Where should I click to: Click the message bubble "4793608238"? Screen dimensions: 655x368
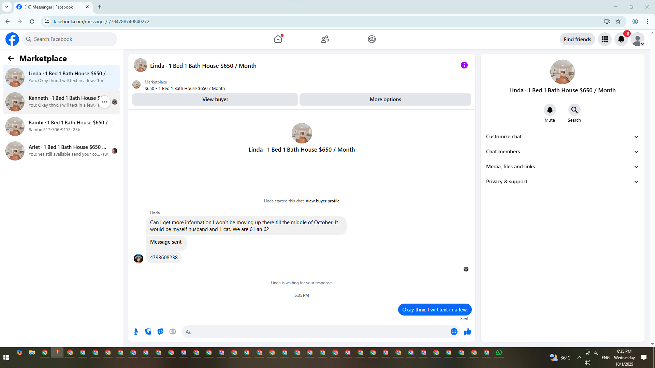[164, 258]
